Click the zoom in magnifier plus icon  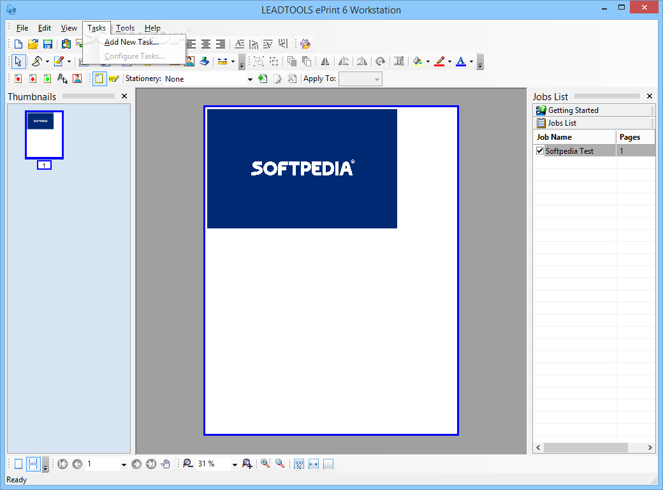click(x=247, y=464)
